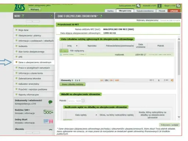Image resolution: width=188 pixels, height=141 pixels.
Task: Switch to the Świadczeniobiorca tab
Action: coord(145,11)
